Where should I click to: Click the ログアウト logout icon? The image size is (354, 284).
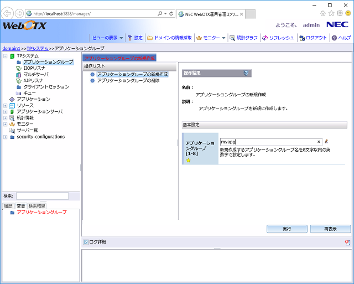(x=301, y=38)
